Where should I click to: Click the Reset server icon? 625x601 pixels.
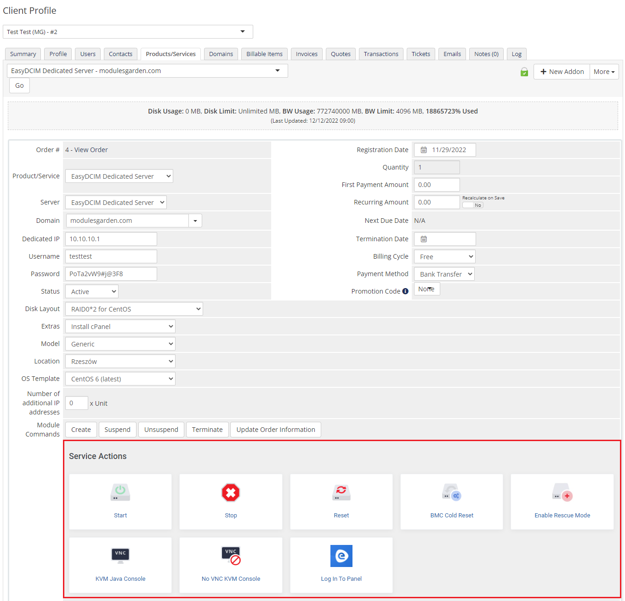point(341,493)
